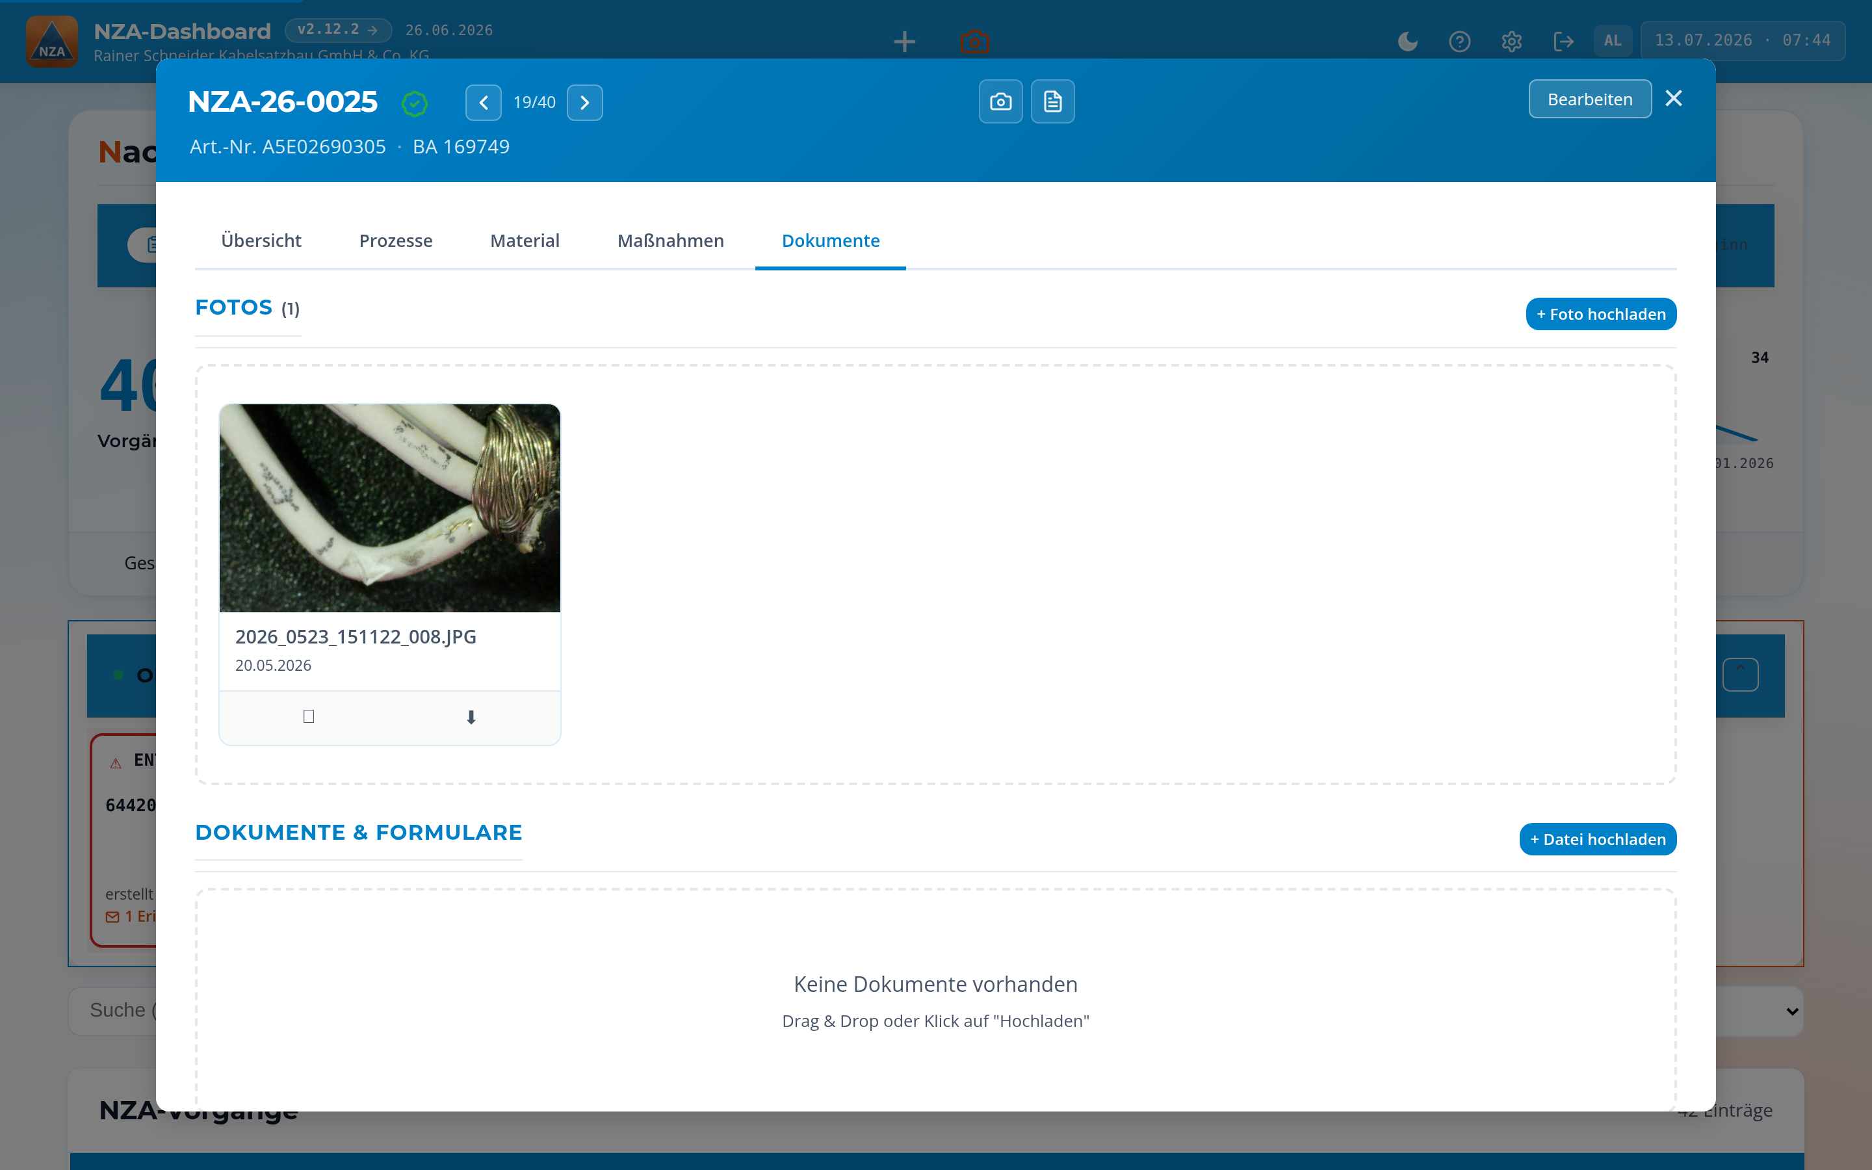The image size is (1872, 1170).
Task: Toggle dark mode moon icon
Action: pos(1408,41)
